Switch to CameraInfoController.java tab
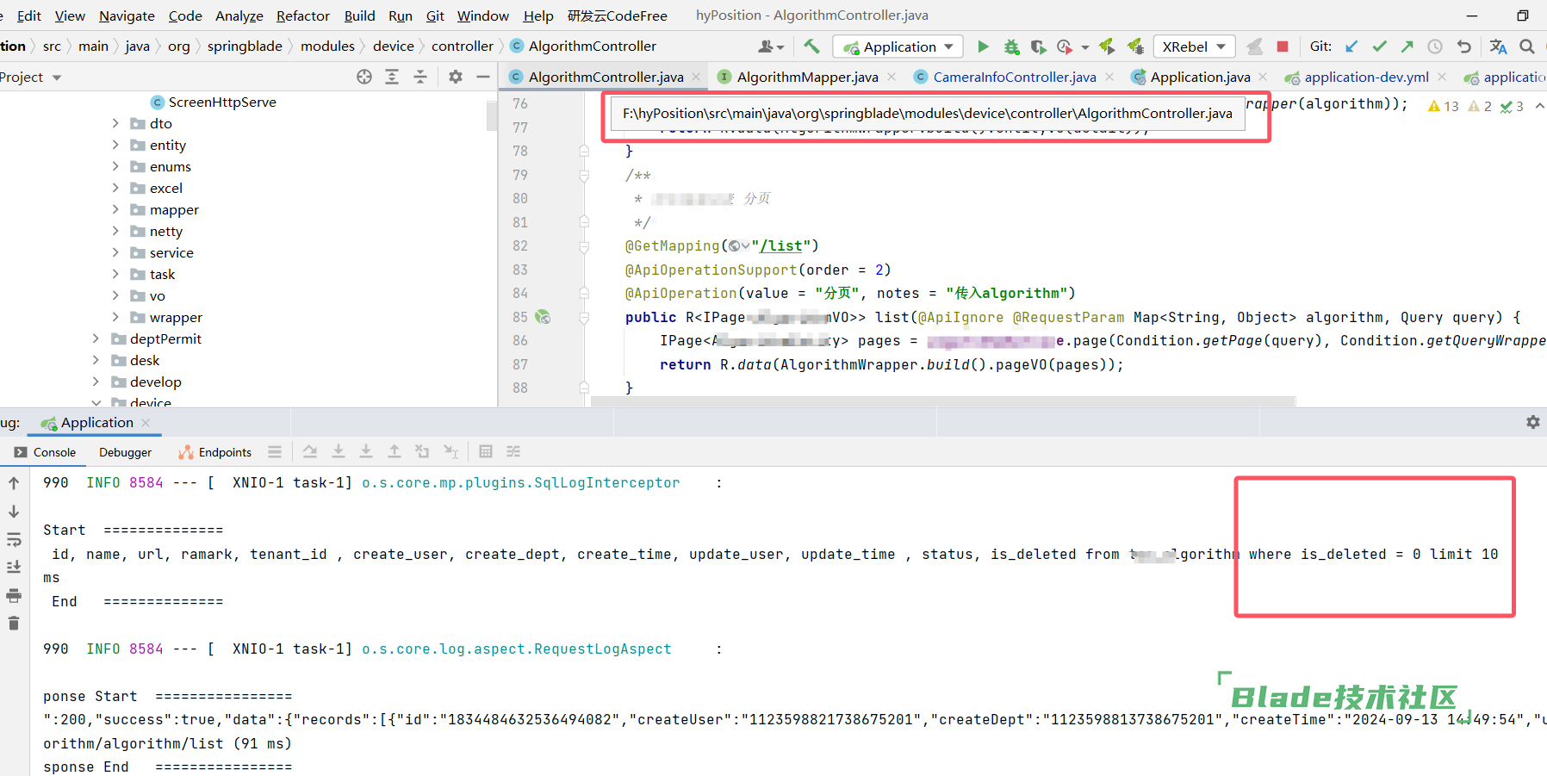The height and width of the screenshot is (776, 1547). coord(1015,77)
